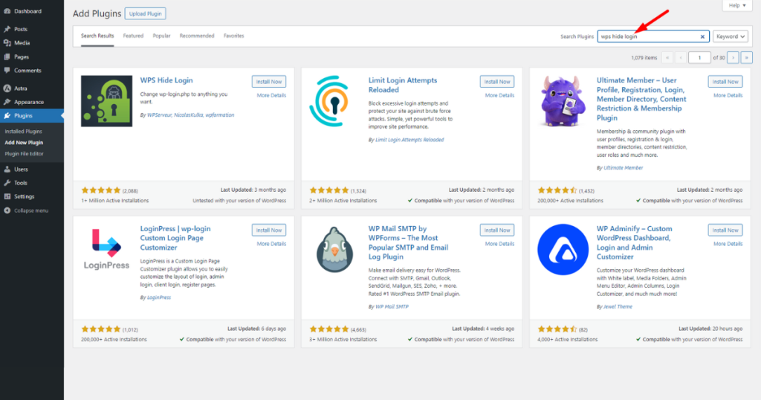This screenshot has height=400, width=761.
Task: Open LoginPress author link
Action: [x=159, y=297]
